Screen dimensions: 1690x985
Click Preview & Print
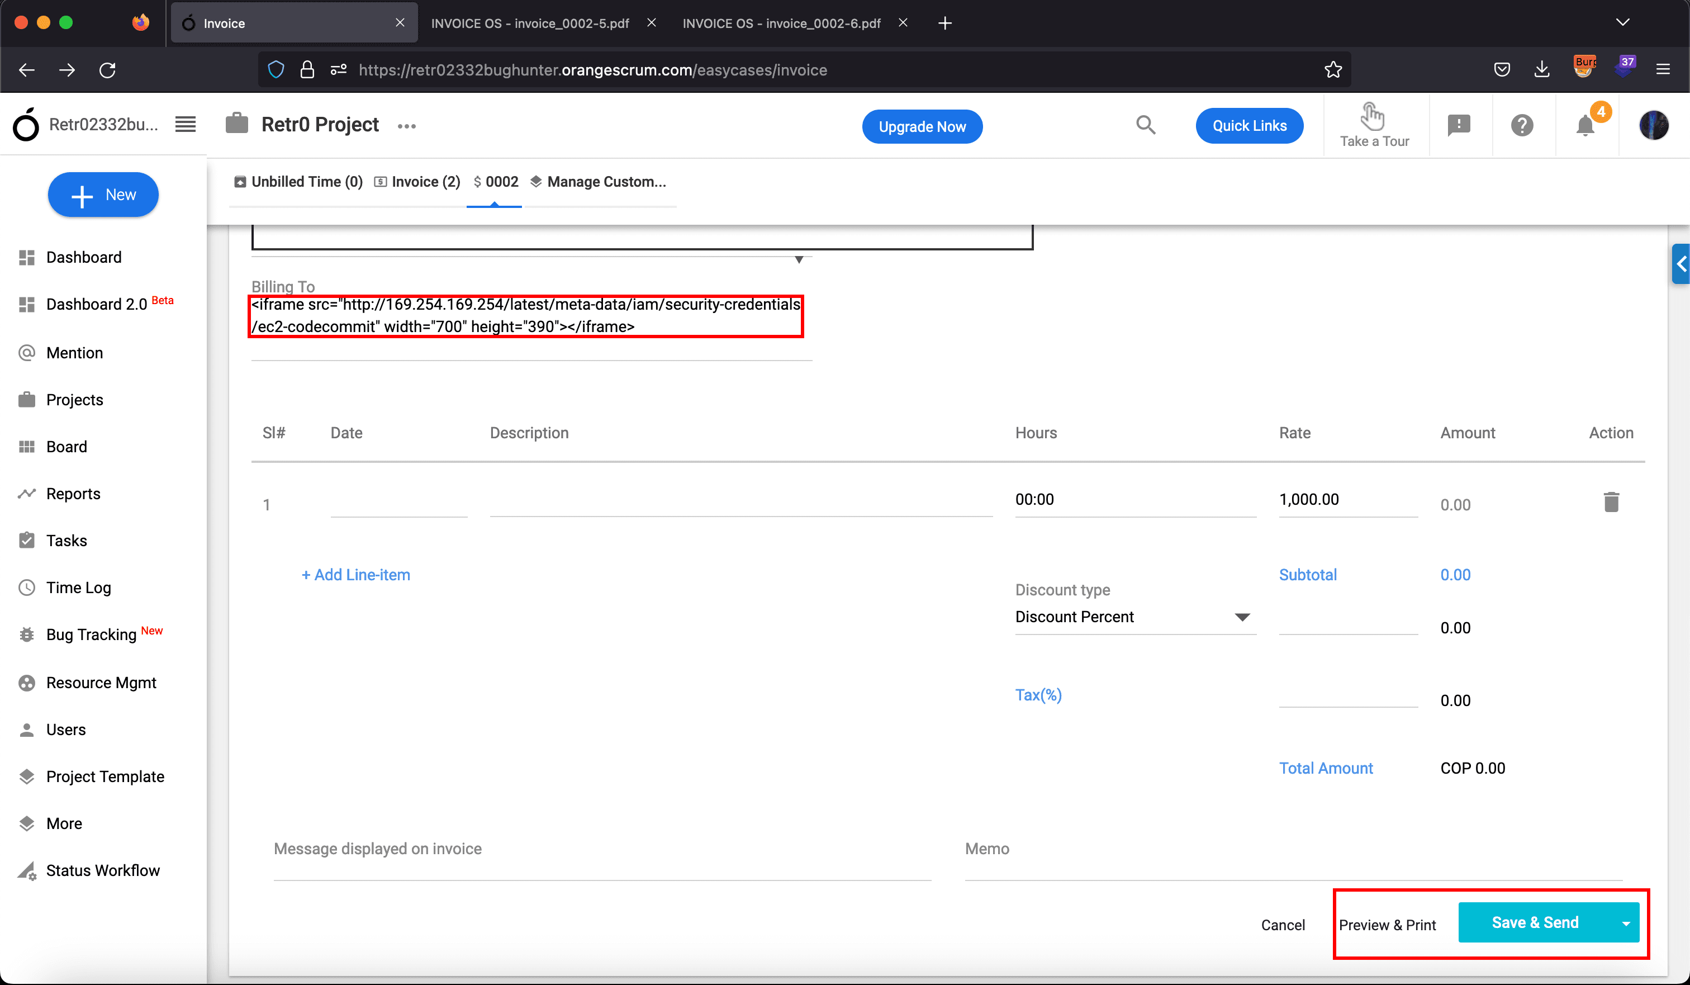point(1387,925)
